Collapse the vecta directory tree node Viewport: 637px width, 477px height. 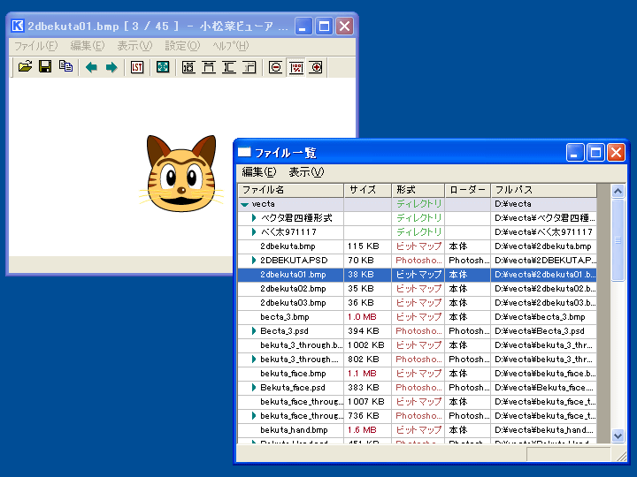pos(245,204)
